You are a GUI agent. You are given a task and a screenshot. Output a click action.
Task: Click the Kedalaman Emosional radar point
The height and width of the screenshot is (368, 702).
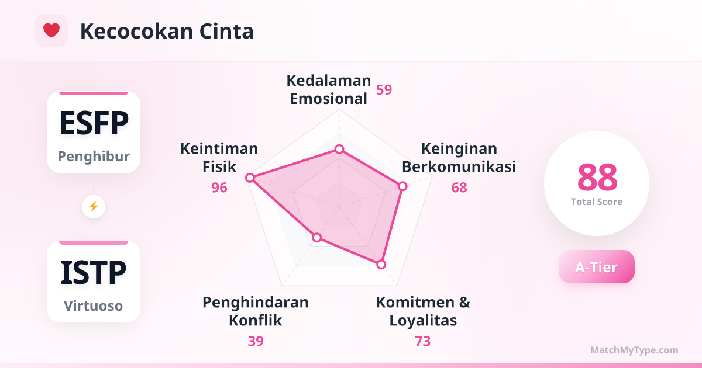(339, 150)
